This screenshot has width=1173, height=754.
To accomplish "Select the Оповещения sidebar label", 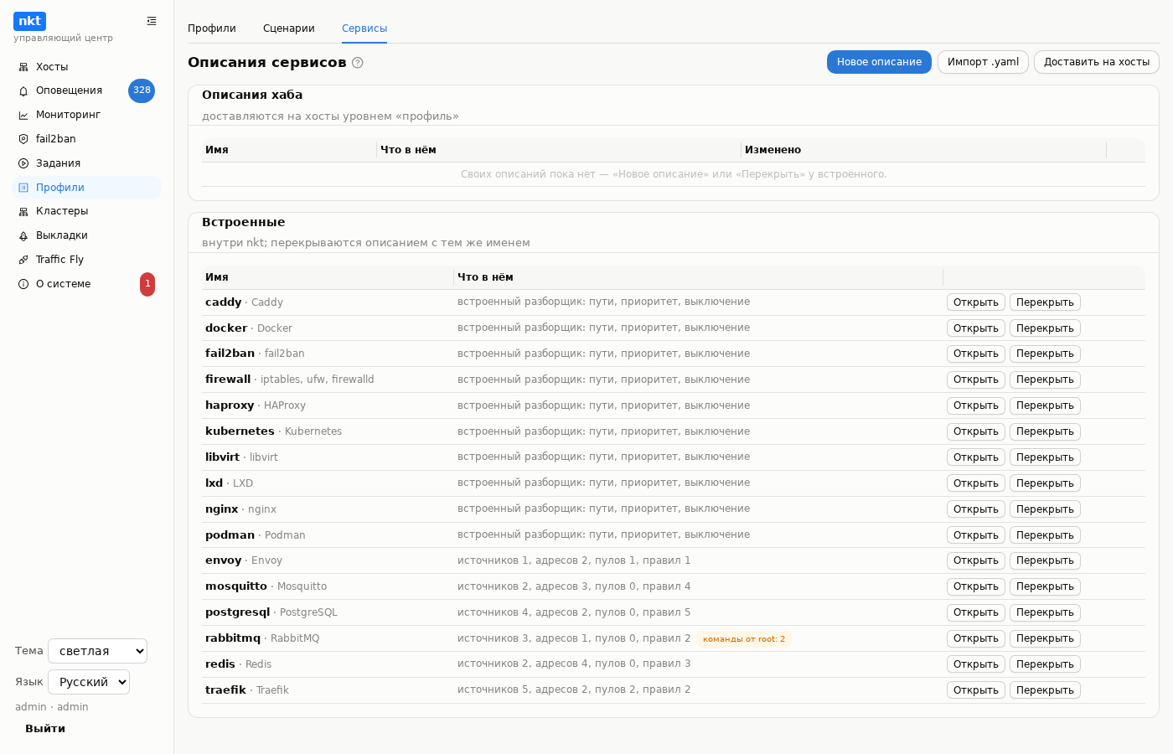I will coord(69,90).
